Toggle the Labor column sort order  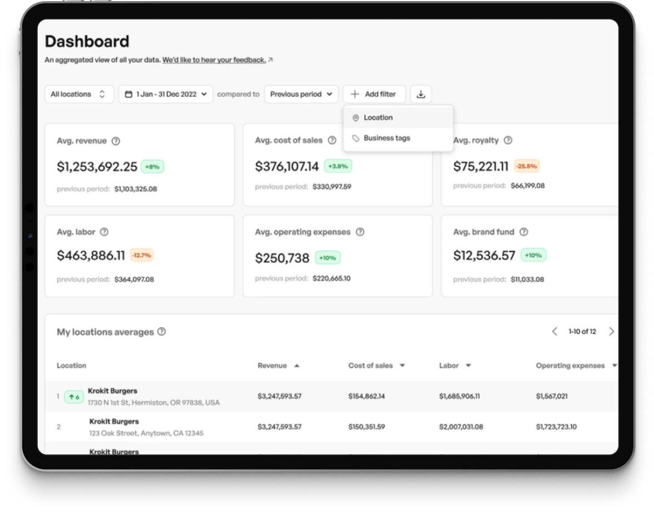pyautogui.click(x=468, y=366)
